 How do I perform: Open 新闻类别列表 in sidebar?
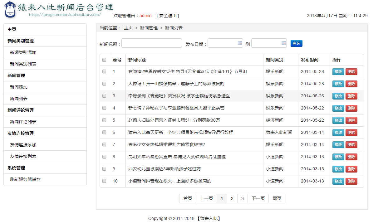click(45, 64)
